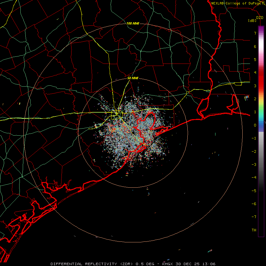Click the "[dB]" units label
266x266 pixels.
click(252, 21)
